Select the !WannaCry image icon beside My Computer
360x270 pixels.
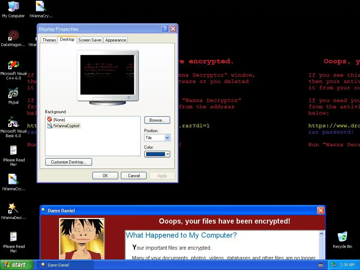(x=41, y=9)
